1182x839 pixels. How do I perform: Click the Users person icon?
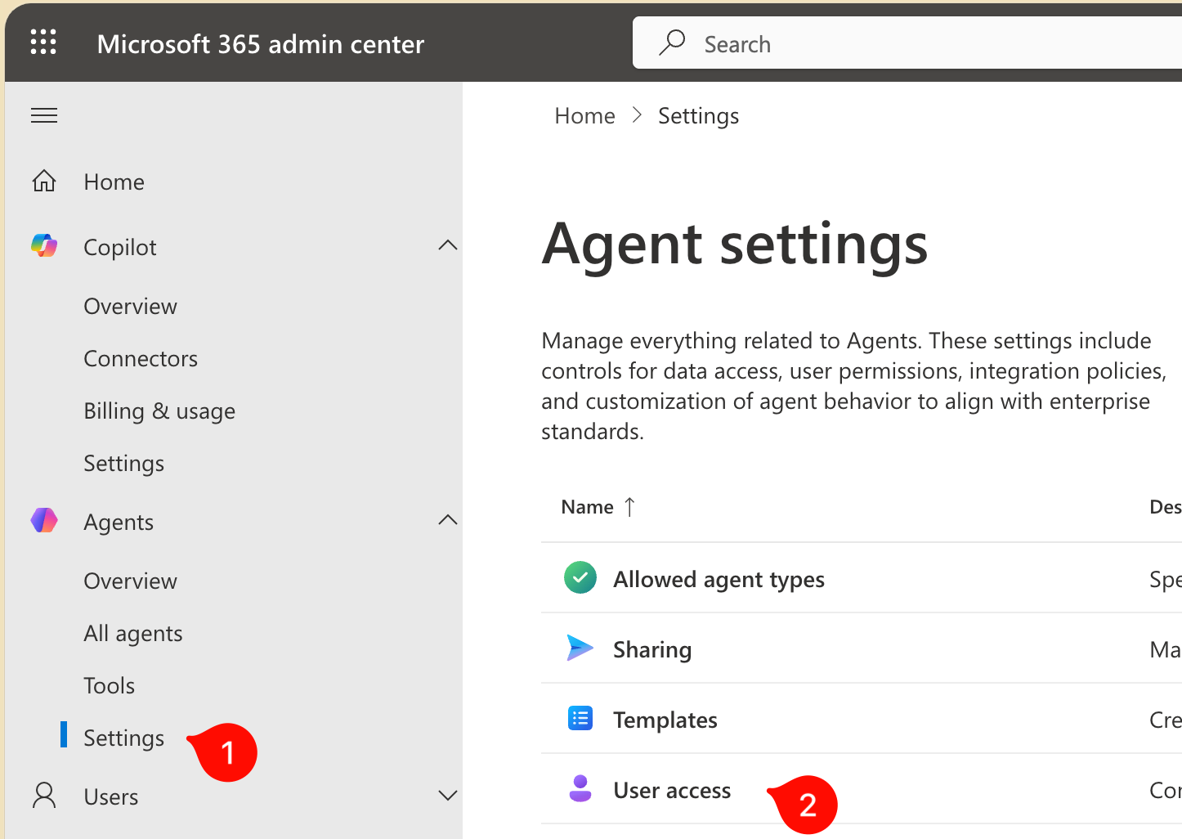coord(44,795)
